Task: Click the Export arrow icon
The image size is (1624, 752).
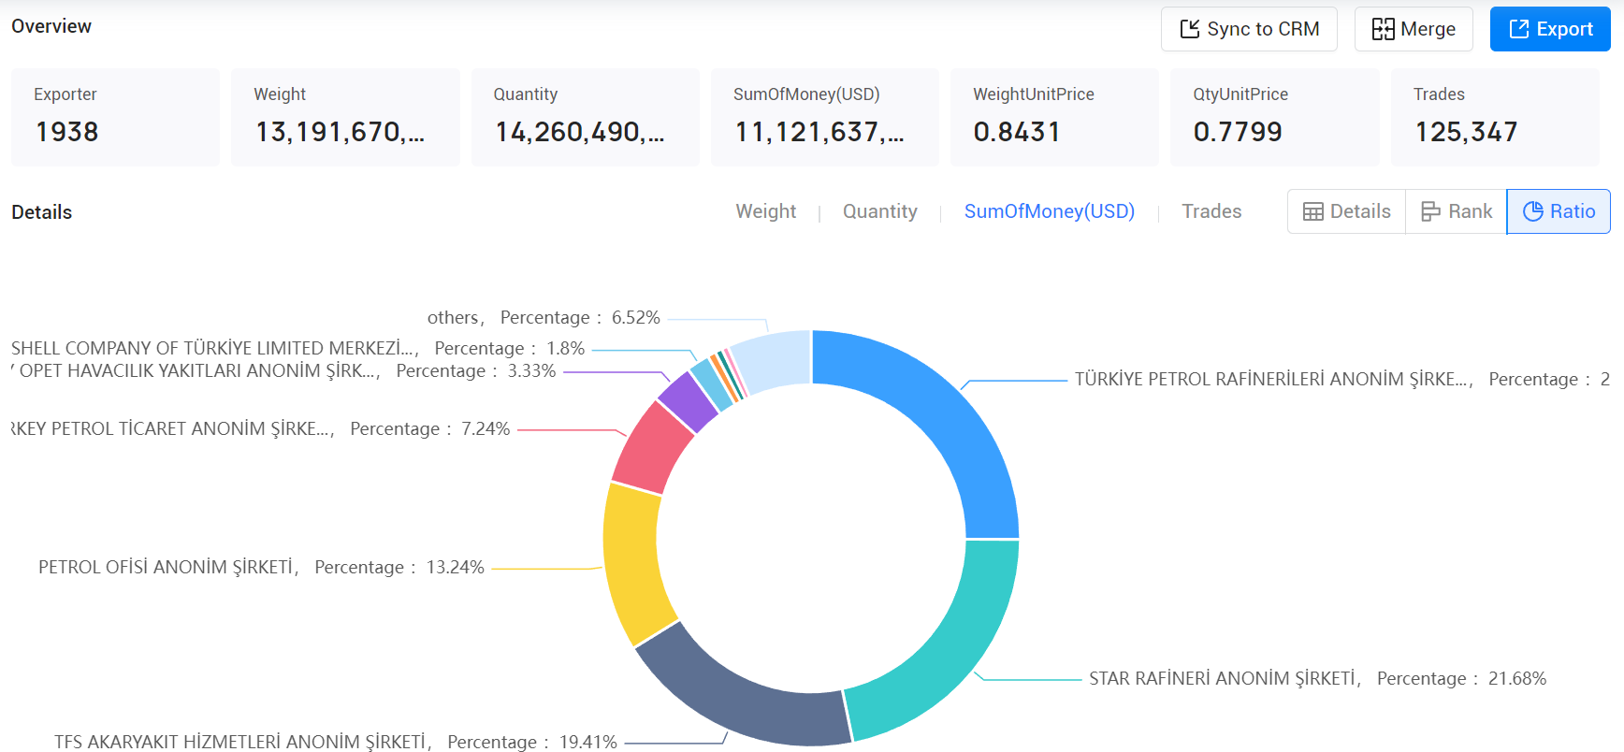Action: pyautogui.click(x=1519, y=29)
